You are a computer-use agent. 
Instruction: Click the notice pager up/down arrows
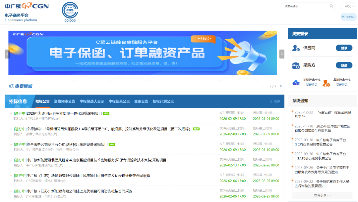click(x=281, y=86)
